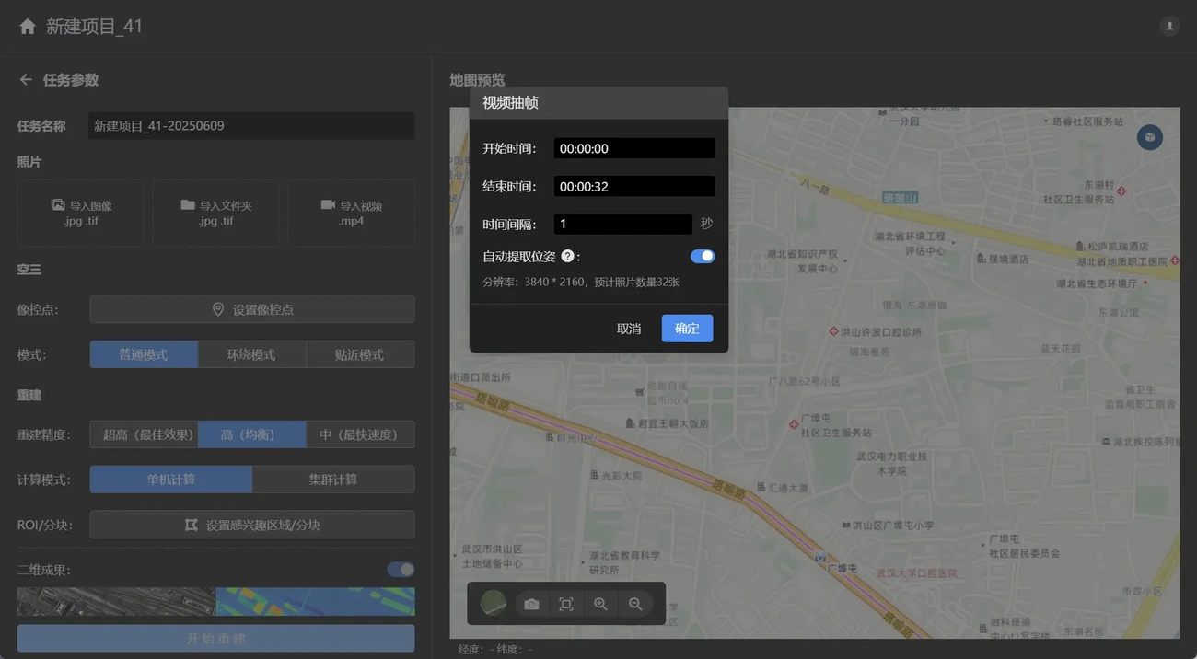Click 导入视频 .mp4 import box
This screenshot has width=1197, height=659.
tap(351, 213)
